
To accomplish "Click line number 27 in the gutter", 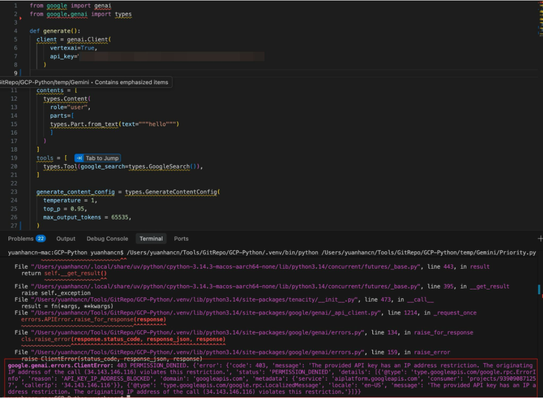I will 14,226.
